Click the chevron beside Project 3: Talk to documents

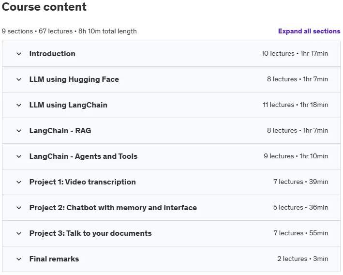19,233
